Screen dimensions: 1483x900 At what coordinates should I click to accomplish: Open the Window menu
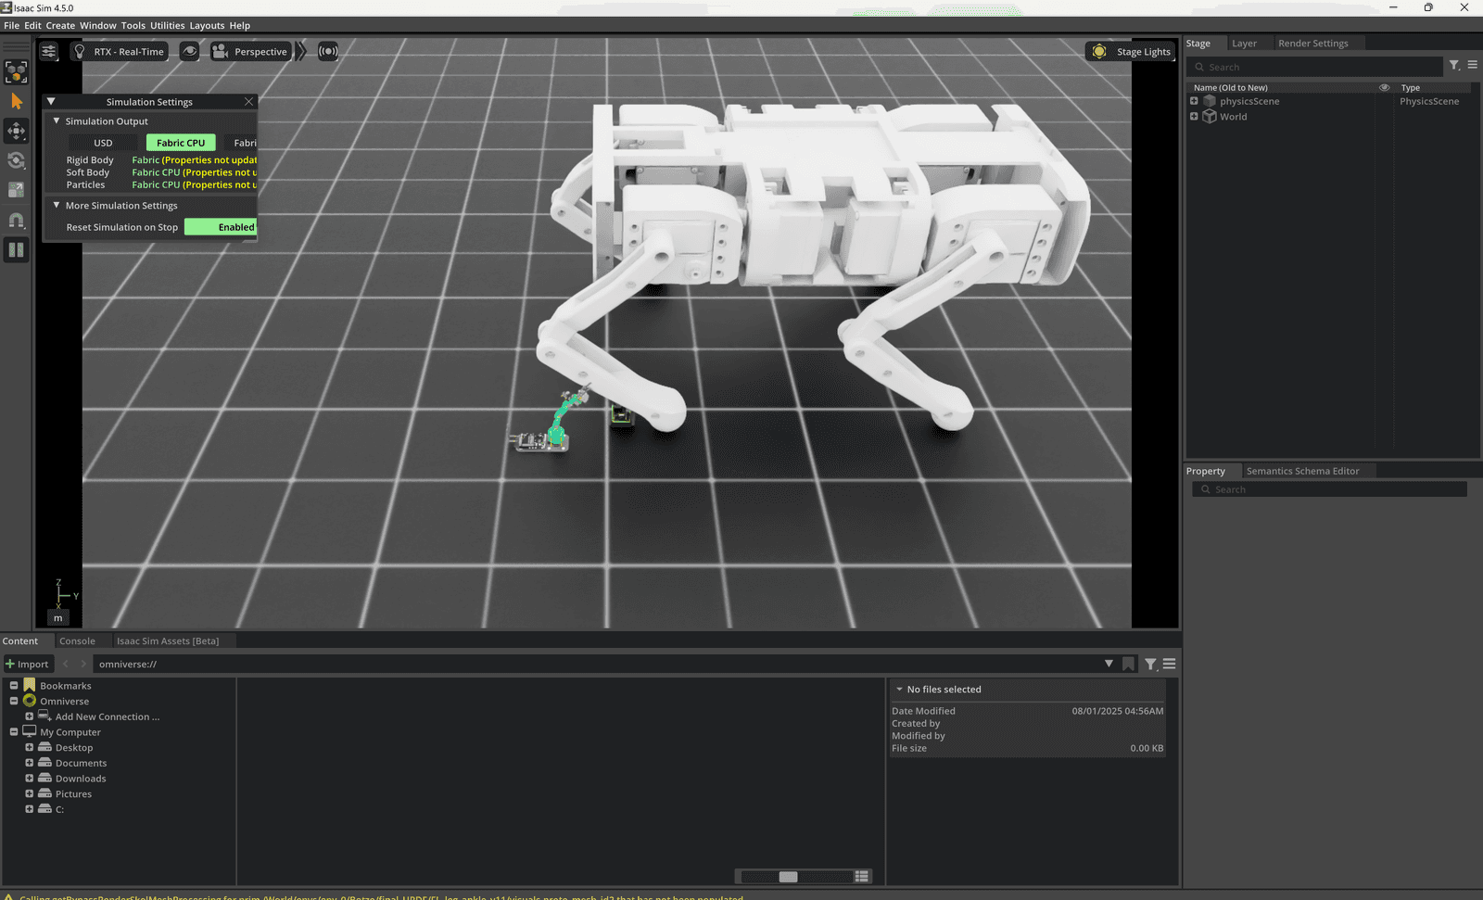point(98,26)
